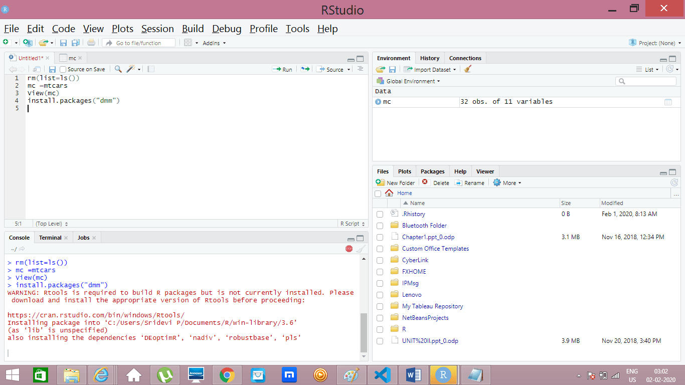Click the Go to file/function field

139,43
